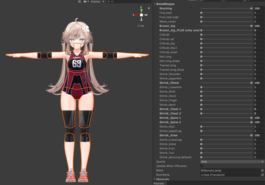Click the Shrink_Shoulder slider handle

201,74
